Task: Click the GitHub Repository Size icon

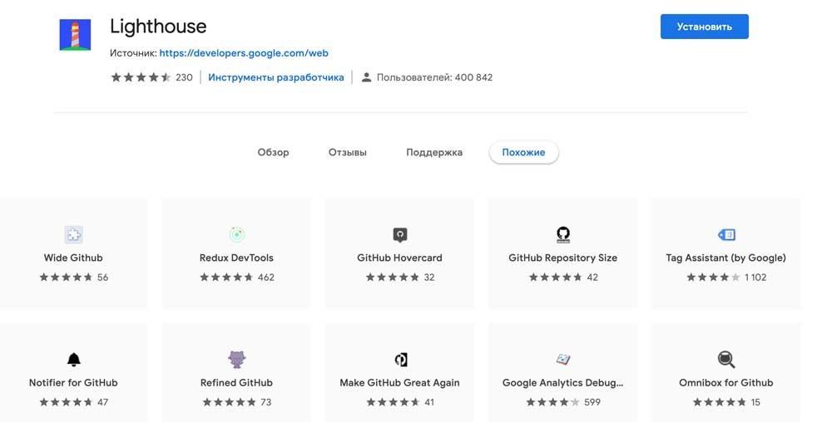Action: click(x=562, y=234)
